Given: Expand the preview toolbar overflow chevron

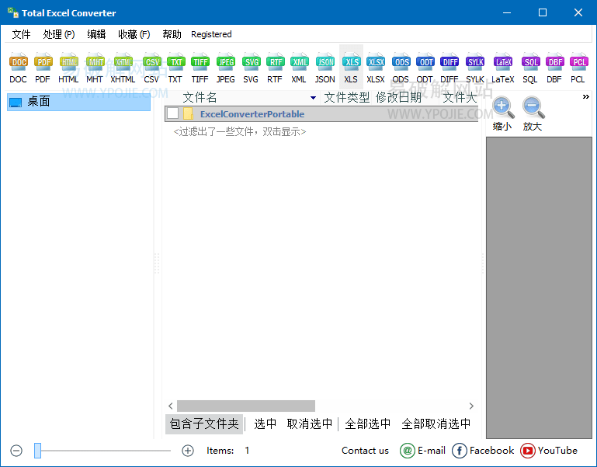Looking at the screenshot, I should tap(585, 97).
